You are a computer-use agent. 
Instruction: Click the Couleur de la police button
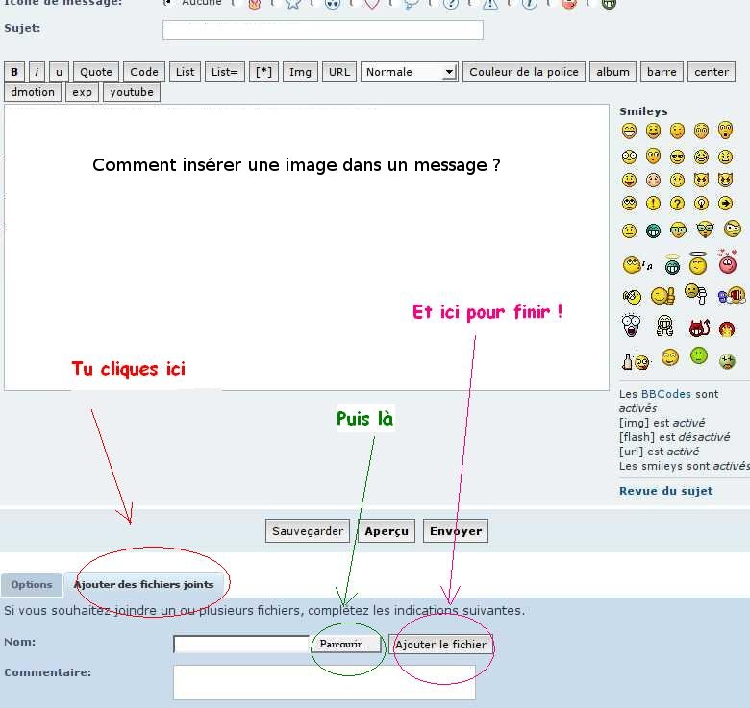tap(524, 72)
